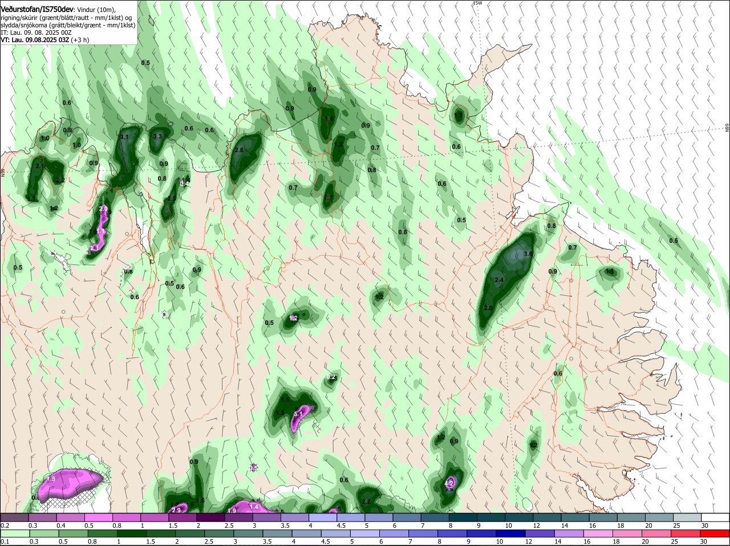Select snow scale dark teal swatch labeled 9
Screen dimensions: 730x546
click(491, 517)
